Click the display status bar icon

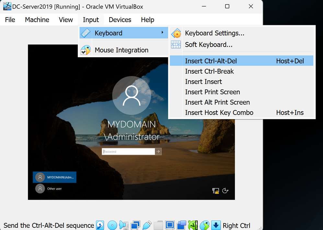pos(170,225)
